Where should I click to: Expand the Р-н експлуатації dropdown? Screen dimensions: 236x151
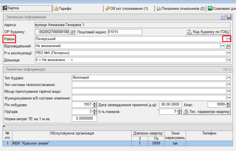point(228,53)
